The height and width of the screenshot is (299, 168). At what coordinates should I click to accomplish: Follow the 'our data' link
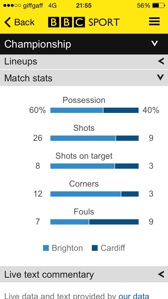(134, 296)
